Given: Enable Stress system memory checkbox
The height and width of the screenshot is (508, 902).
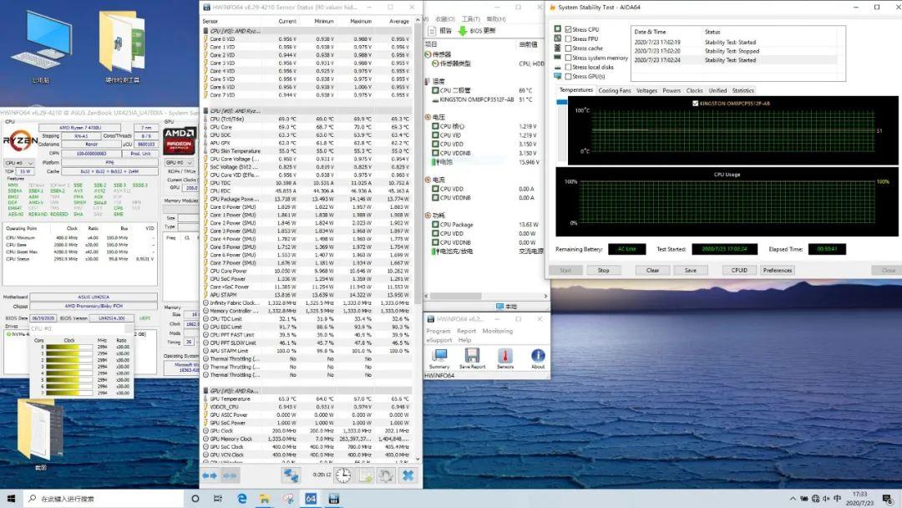Looking at the screenshot, I should tap(569, 58).
